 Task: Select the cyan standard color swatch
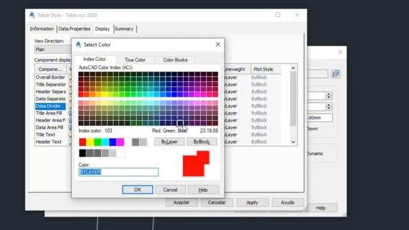[x=105, y=142]
